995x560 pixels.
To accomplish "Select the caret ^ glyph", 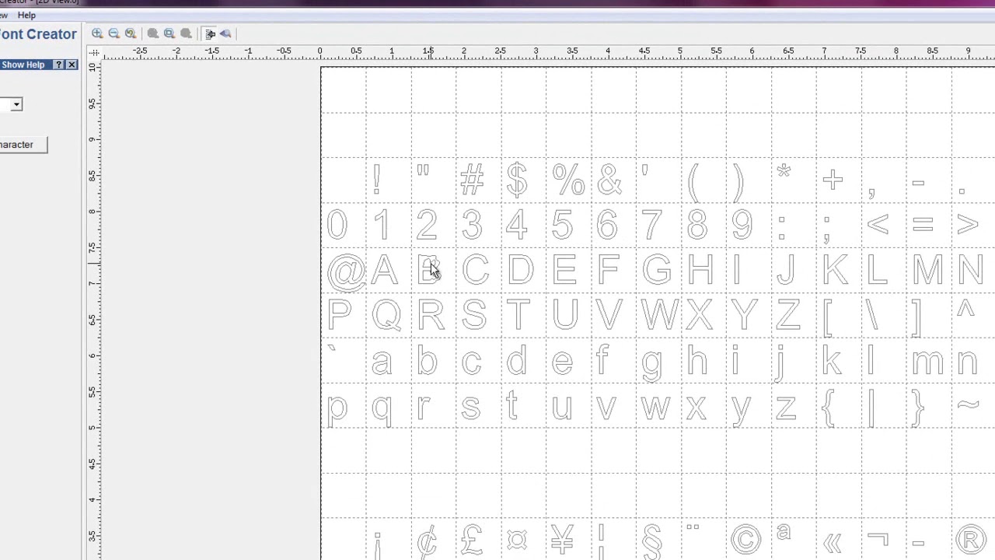I will pos(965,310).
